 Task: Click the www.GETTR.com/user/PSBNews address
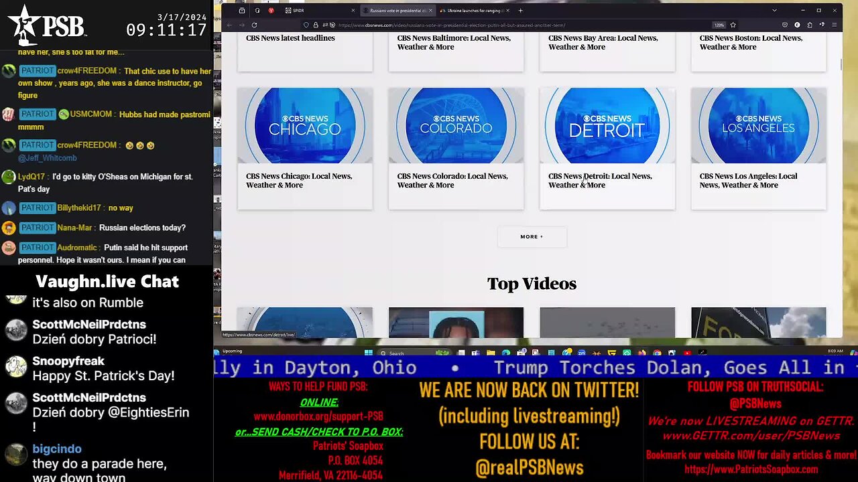[x=751, y=436]
